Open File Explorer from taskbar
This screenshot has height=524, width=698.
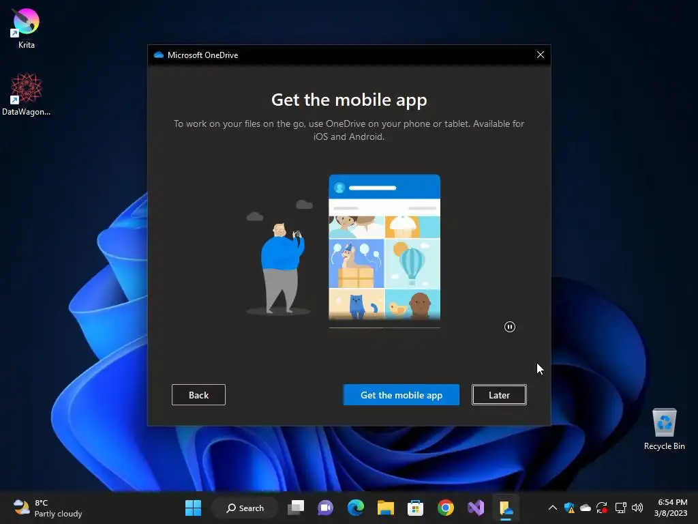(x=386, y=508)
